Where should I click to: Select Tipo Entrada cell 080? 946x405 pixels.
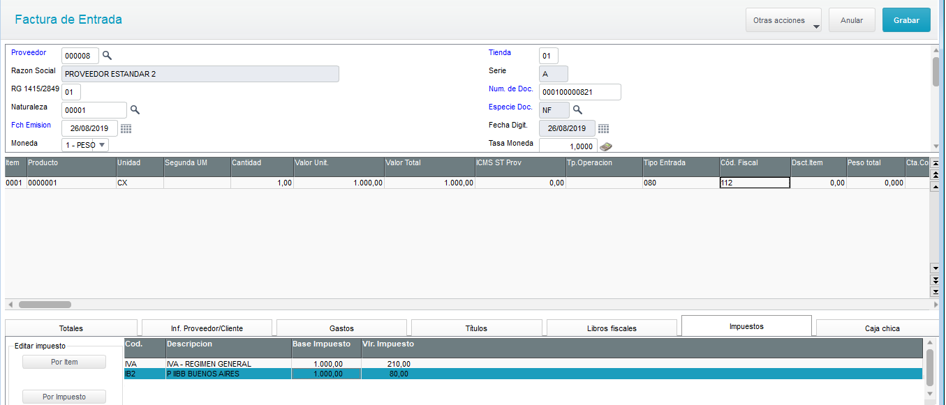coord(681,183)
